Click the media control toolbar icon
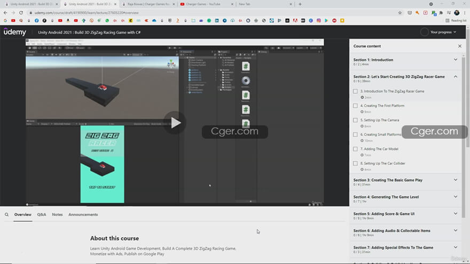Image resolution: width=470 pixels, height=264 pixels. pos(449,13)
